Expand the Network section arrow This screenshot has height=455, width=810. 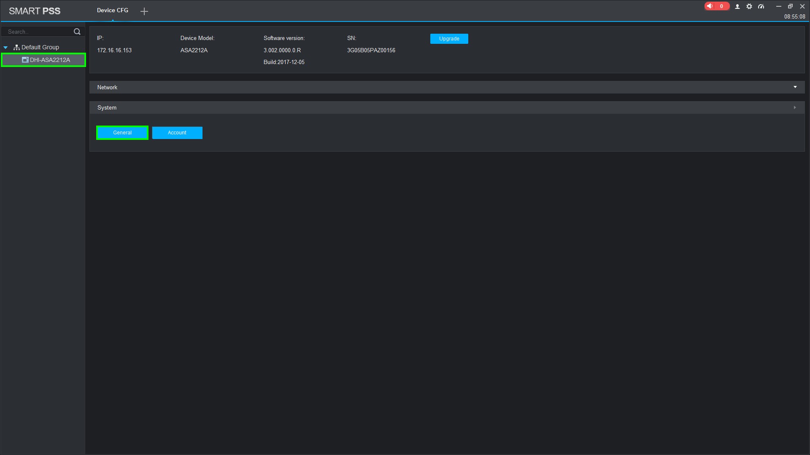point(795,87)
